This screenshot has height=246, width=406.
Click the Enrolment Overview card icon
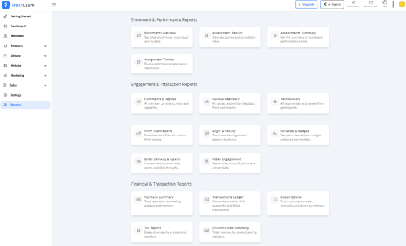coord(139,35)
